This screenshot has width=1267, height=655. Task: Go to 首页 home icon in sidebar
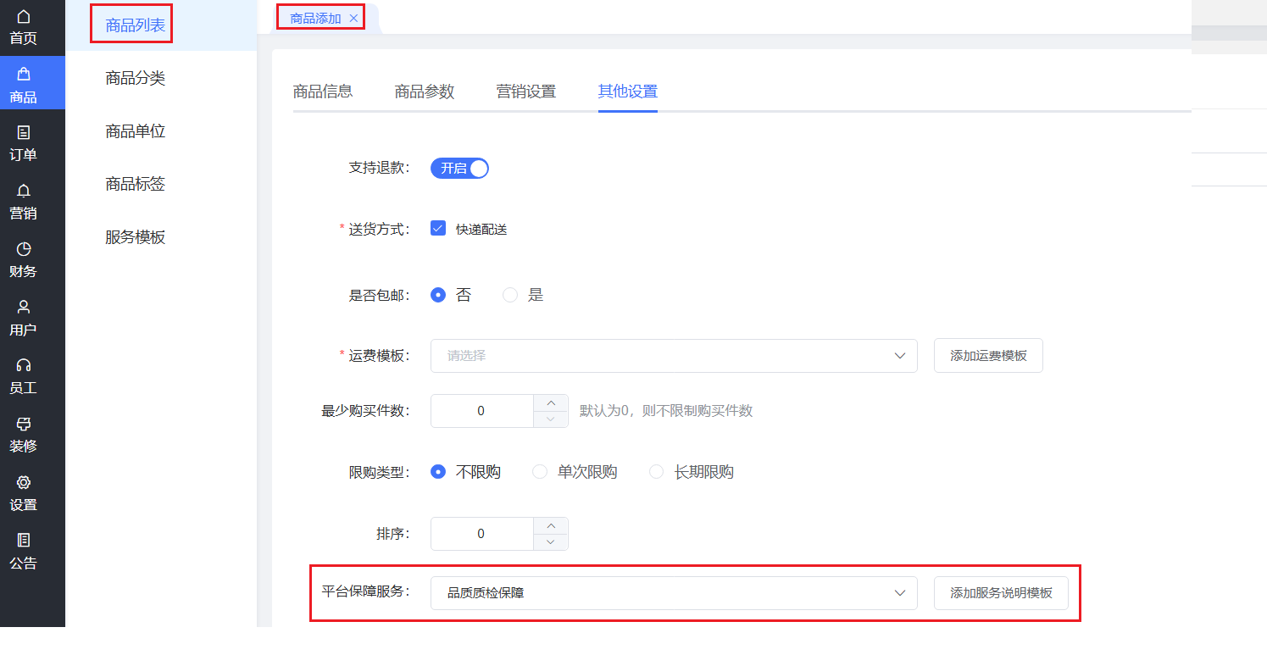(x=23, y=17)
